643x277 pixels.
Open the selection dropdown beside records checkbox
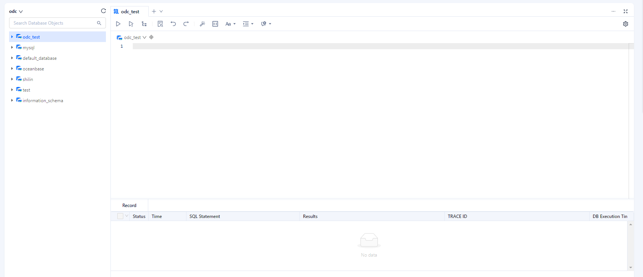pos(127,216)
